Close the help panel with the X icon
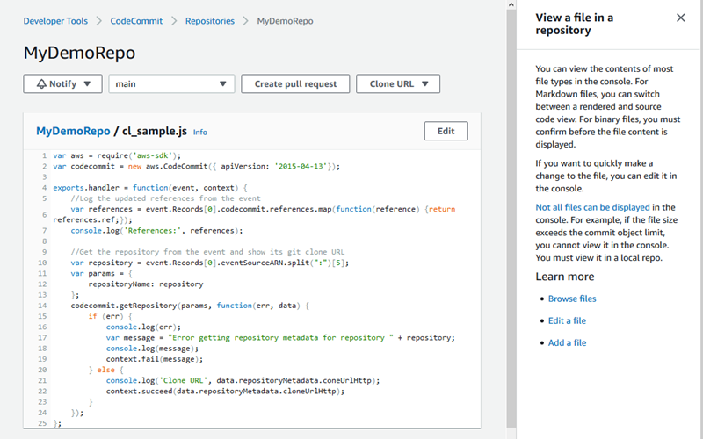The width and height of the screenshot is (703, 439). pos(681,18)
